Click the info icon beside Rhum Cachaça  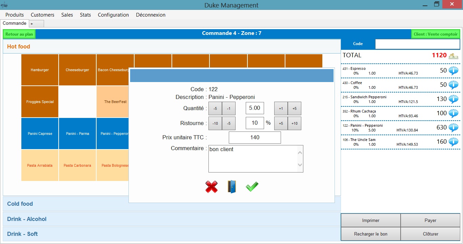pos(453,113)
